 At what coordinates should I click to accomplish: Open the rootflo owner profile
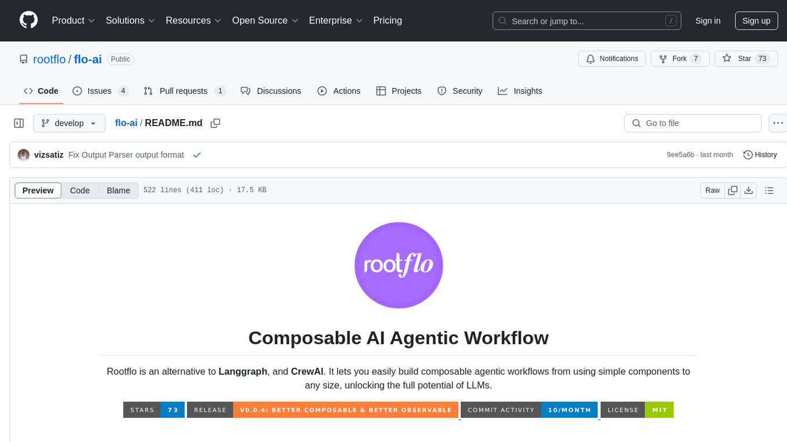pyautogui.click(x=49, y=59)
